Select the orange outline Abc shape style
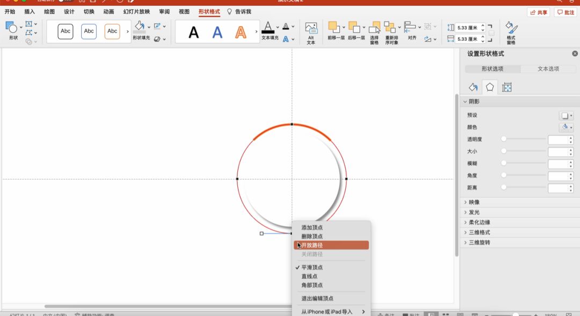 [x=112, y=32]
